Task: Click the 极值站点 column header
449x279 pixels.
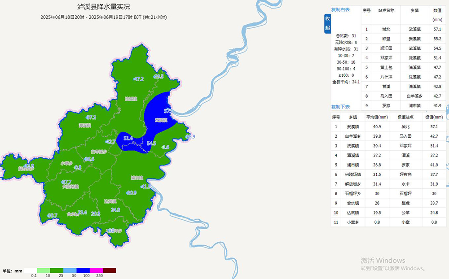Action: [x=405, y=117]
